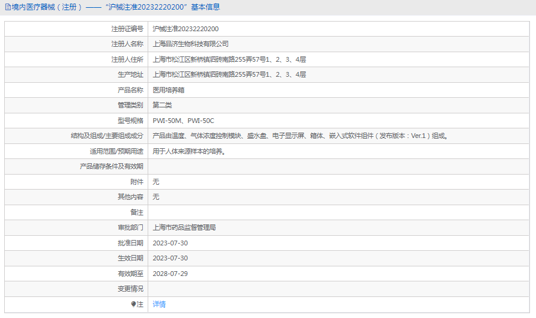Click the 型号规格 label
Screen dimensions: 536x318
click(x=130, y=121)
